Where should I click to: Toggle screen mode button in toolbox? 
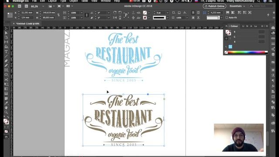(6, 137)
